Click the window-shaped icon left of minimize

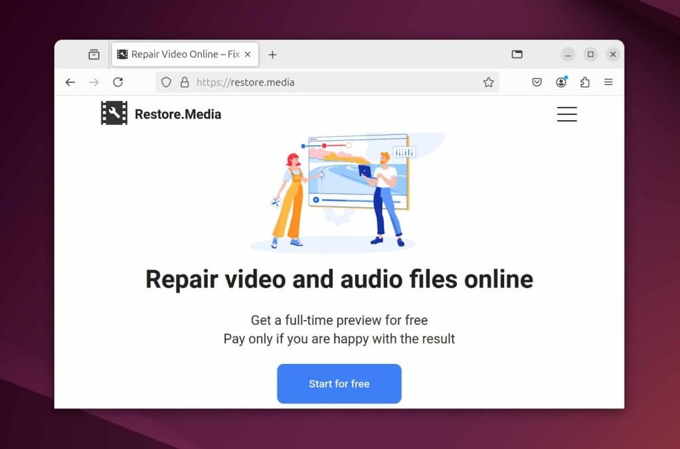tap(517, 54)
